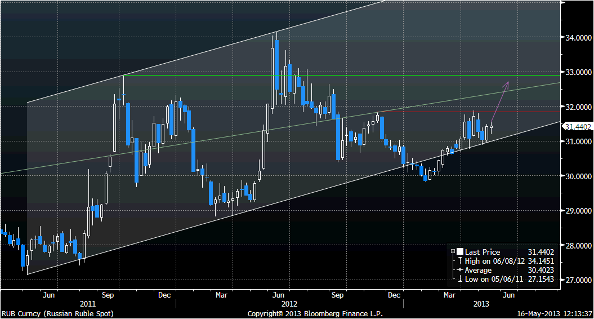The image size is (594, 319).
Task: Click the Copyright 2013 Bloomberg Finance L.P. text
Action: [315, 314]
